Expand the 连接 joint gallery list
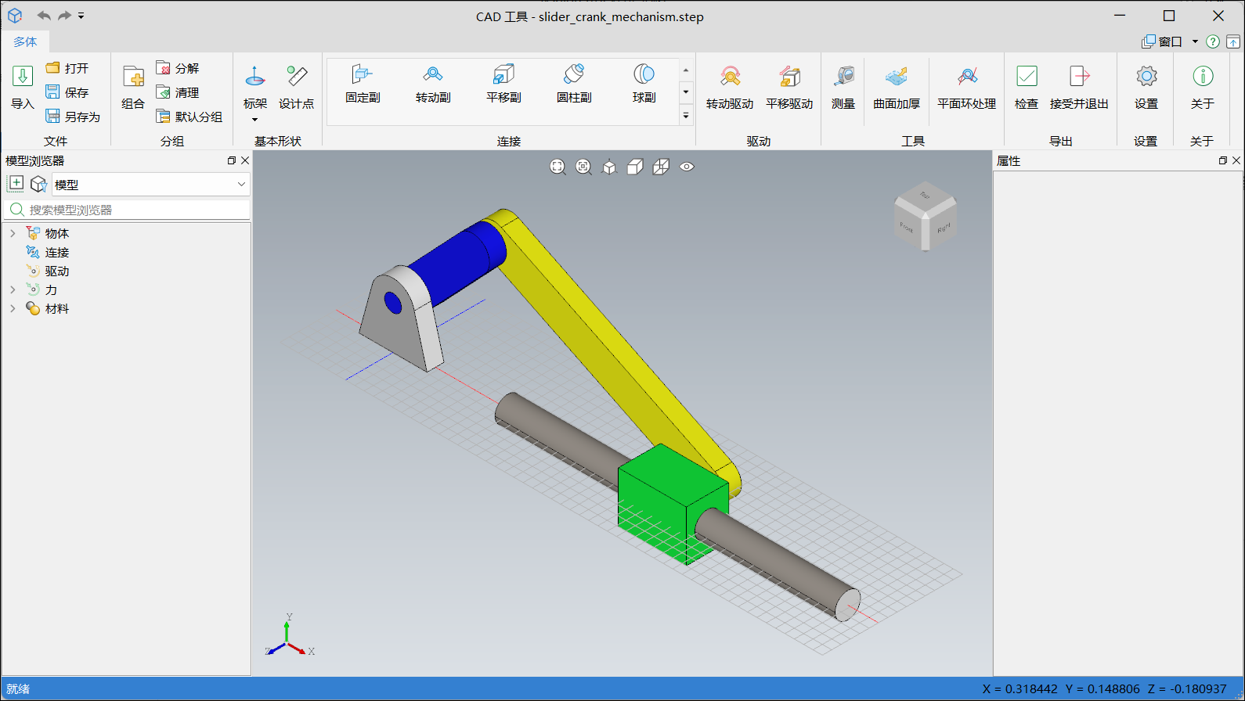Viewport: 1245px width, 701px height. 686,116
